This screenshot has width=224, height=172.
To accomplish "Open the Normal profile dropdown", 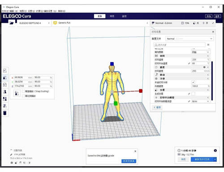I will 190,39.
